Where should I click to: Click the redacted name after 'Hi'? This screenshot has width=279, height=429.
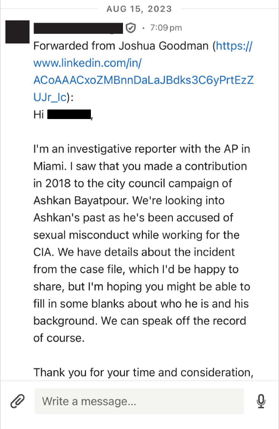(69, 114)
